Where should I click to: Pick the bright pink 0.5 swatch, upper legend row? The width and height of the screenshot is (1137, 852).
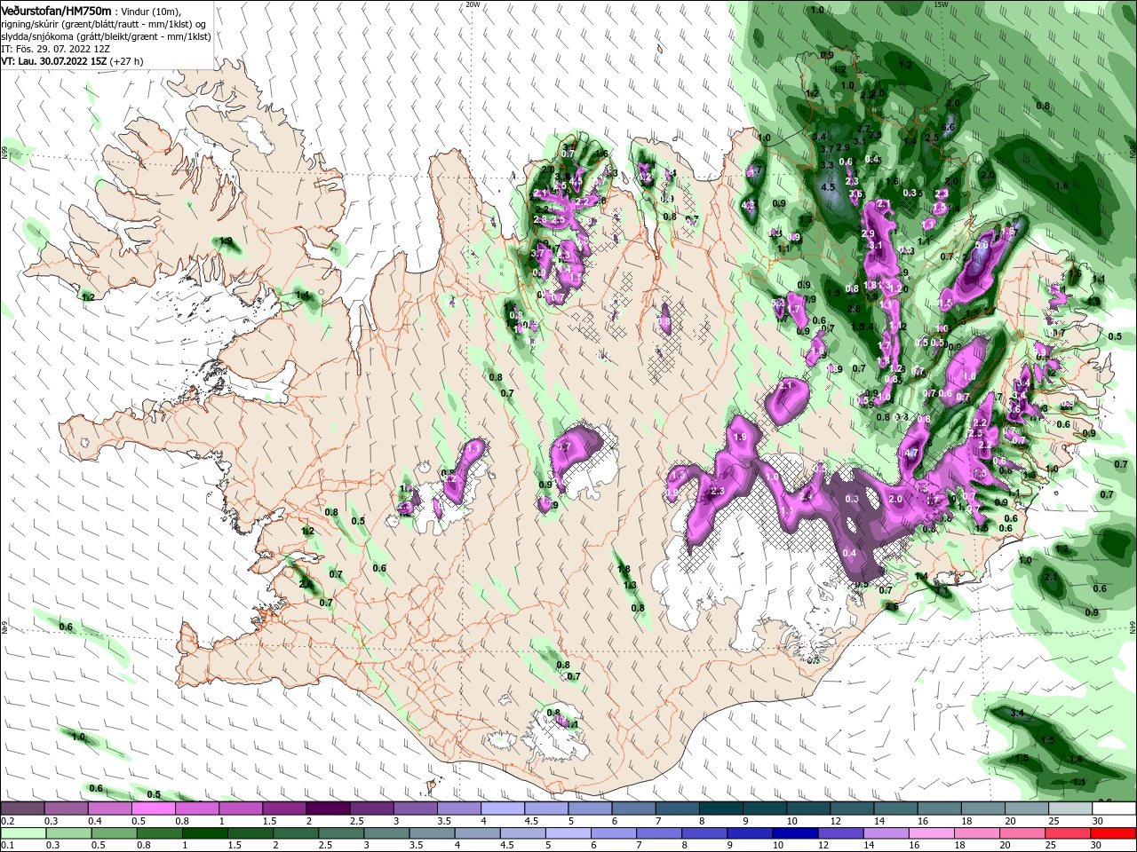click(x=153, y=809)
